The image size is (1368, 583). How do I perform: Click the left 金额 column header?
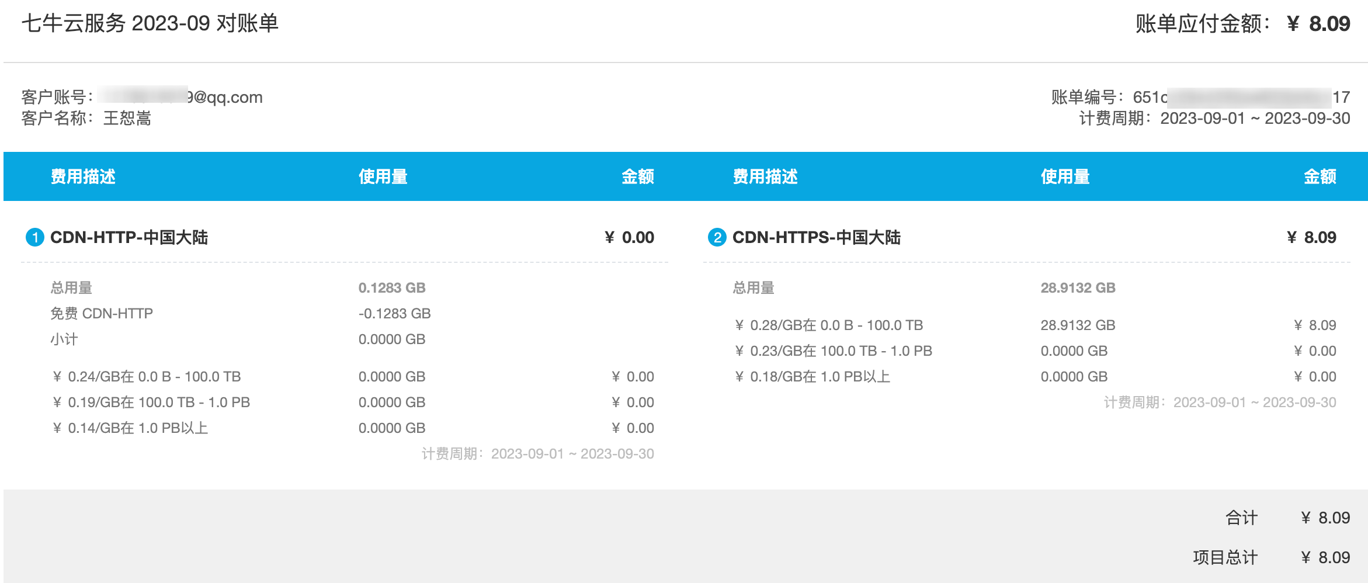638,176
